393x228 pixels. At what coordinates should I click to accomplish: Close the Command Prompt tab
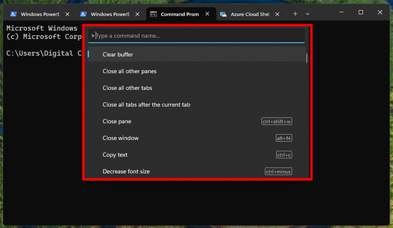point(207,14)
